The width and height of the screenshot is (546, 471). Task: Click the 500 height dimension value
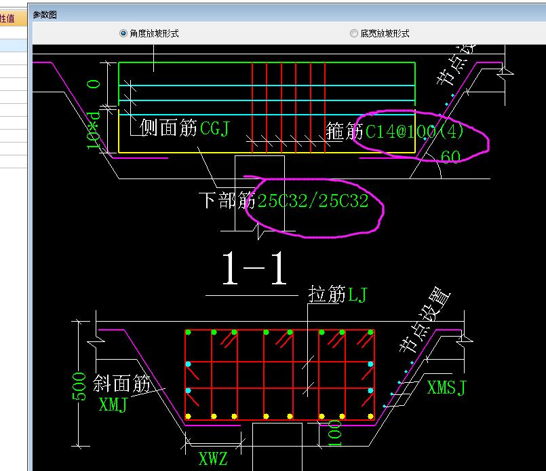tap(79, 386)
